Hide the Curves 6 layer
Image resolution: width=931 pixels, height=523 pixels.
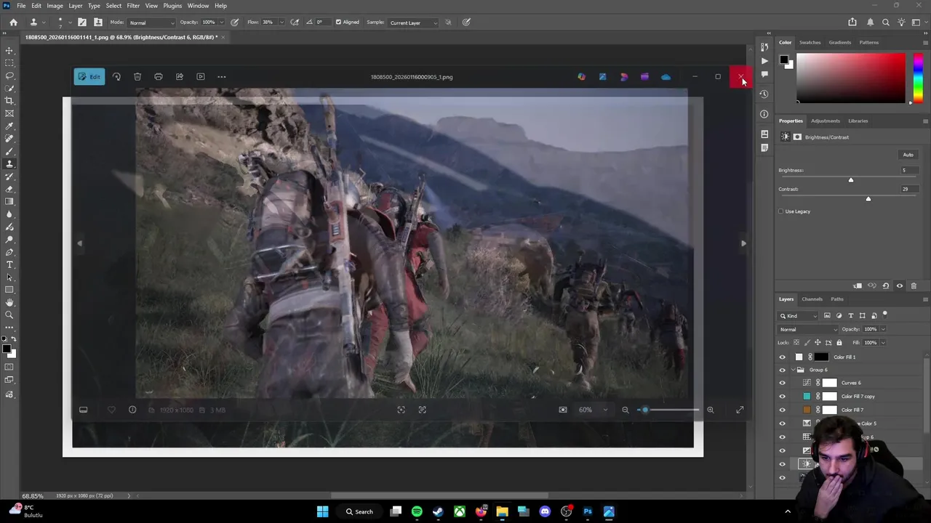[x=783, y=383]
